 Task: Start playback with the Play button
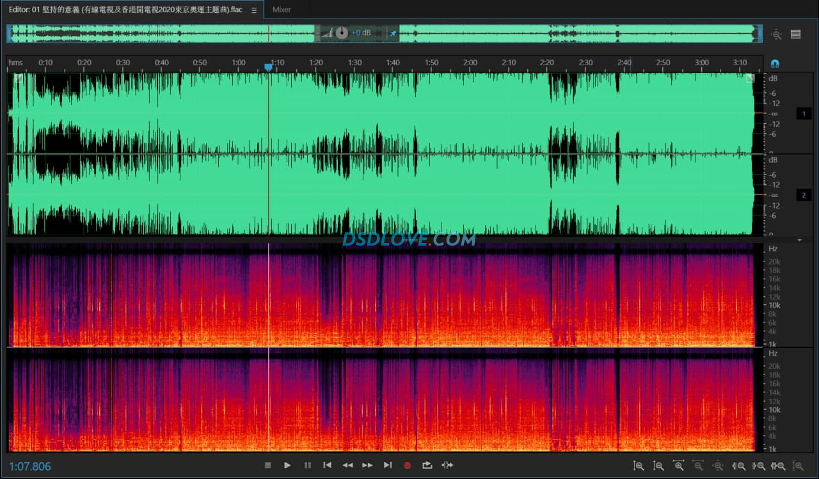coord(287,466)
